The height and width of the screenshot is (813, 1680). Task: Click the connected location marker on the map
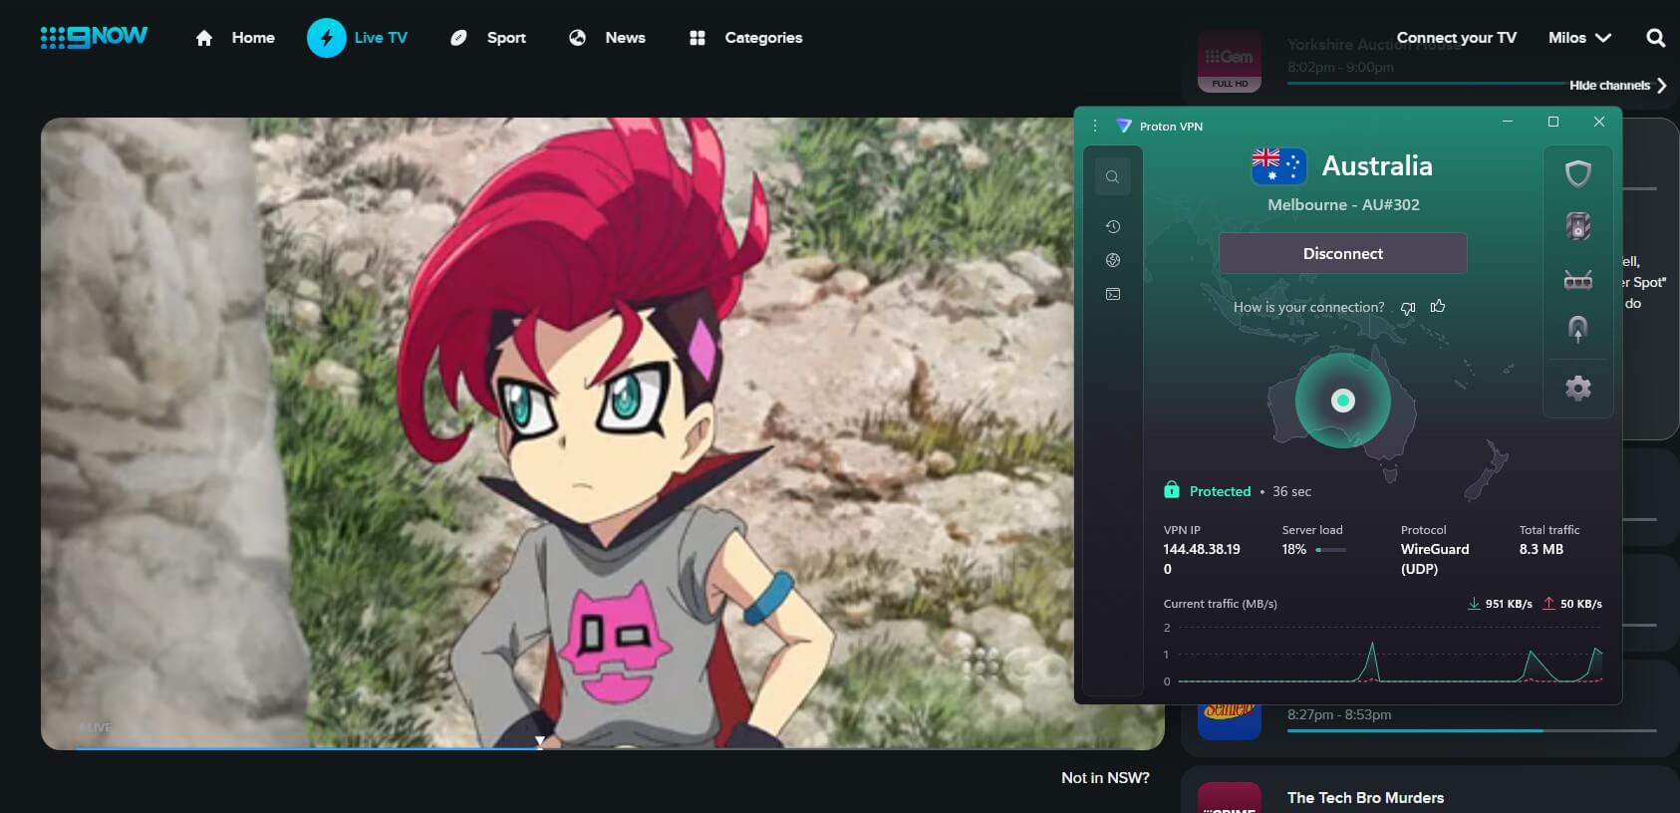[x=1343, y=401]
